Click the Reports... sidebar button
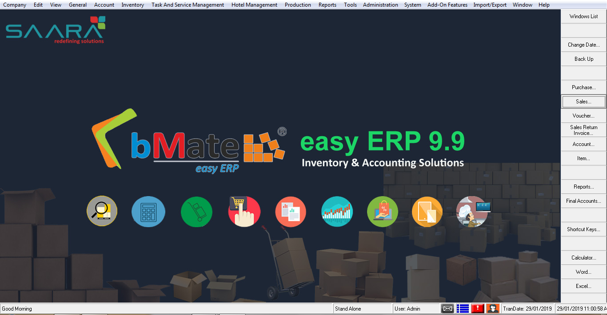This screenshot has height=315, width=607. pyautogui.click(x=583, y=187)
